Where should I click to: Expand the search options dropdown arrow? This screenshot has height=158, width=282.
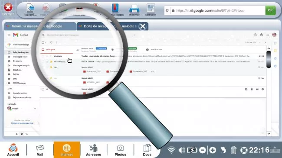point(134,35)
